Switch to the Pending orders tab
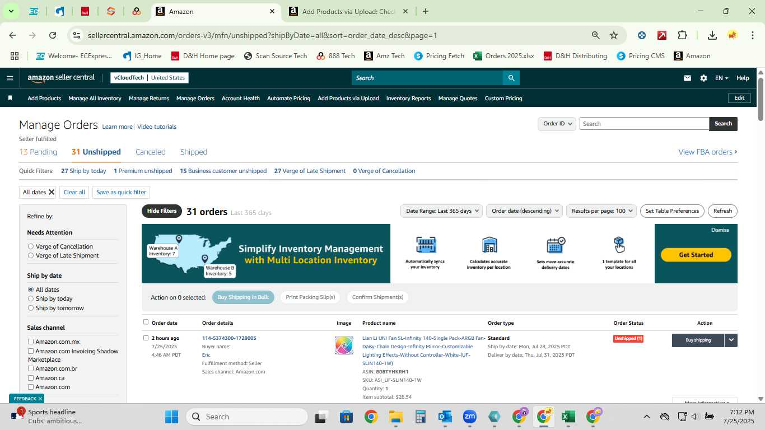Viewport: 765px width, 430px height. point(38,152)
